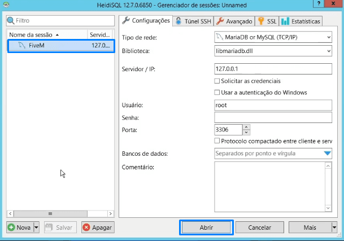Click the padlock icon on Túnel SSH tab
The image size is (344, 241).
(x=178, y=21)
